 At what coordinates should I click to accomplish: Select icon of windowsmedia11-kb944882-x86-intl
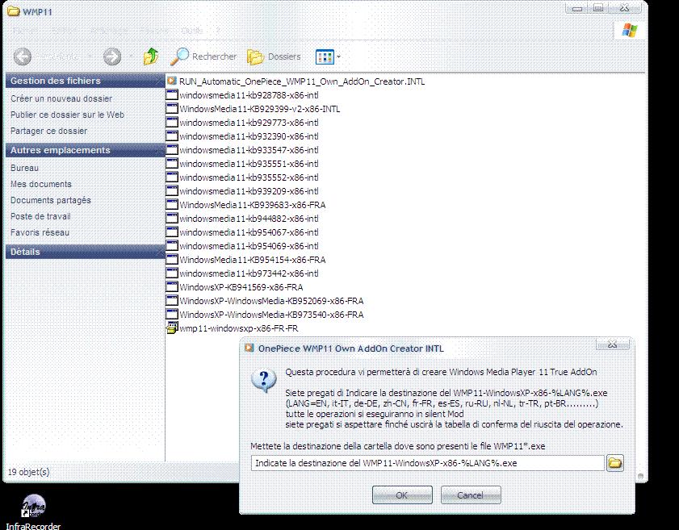pos(172,219)
